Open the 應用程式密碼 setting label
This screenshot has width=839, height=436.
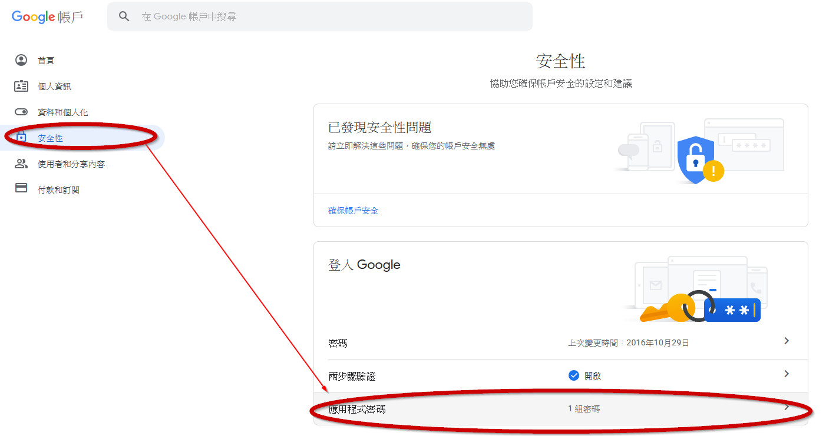click(357, 409)
